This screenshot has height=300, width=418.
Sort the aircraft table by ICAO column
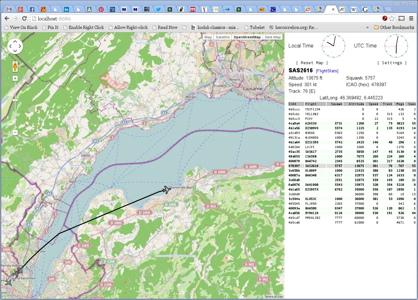pos(296,104)
